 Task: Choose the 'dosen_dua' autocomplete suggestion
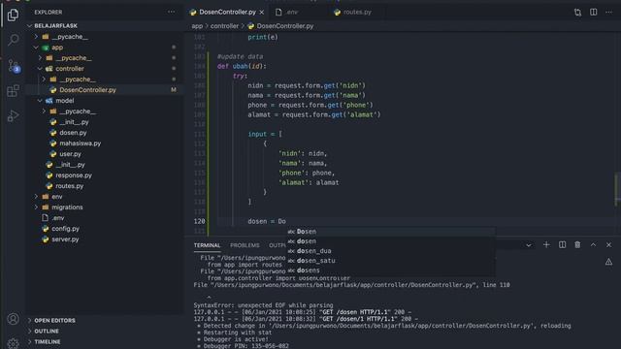point(391,251)
